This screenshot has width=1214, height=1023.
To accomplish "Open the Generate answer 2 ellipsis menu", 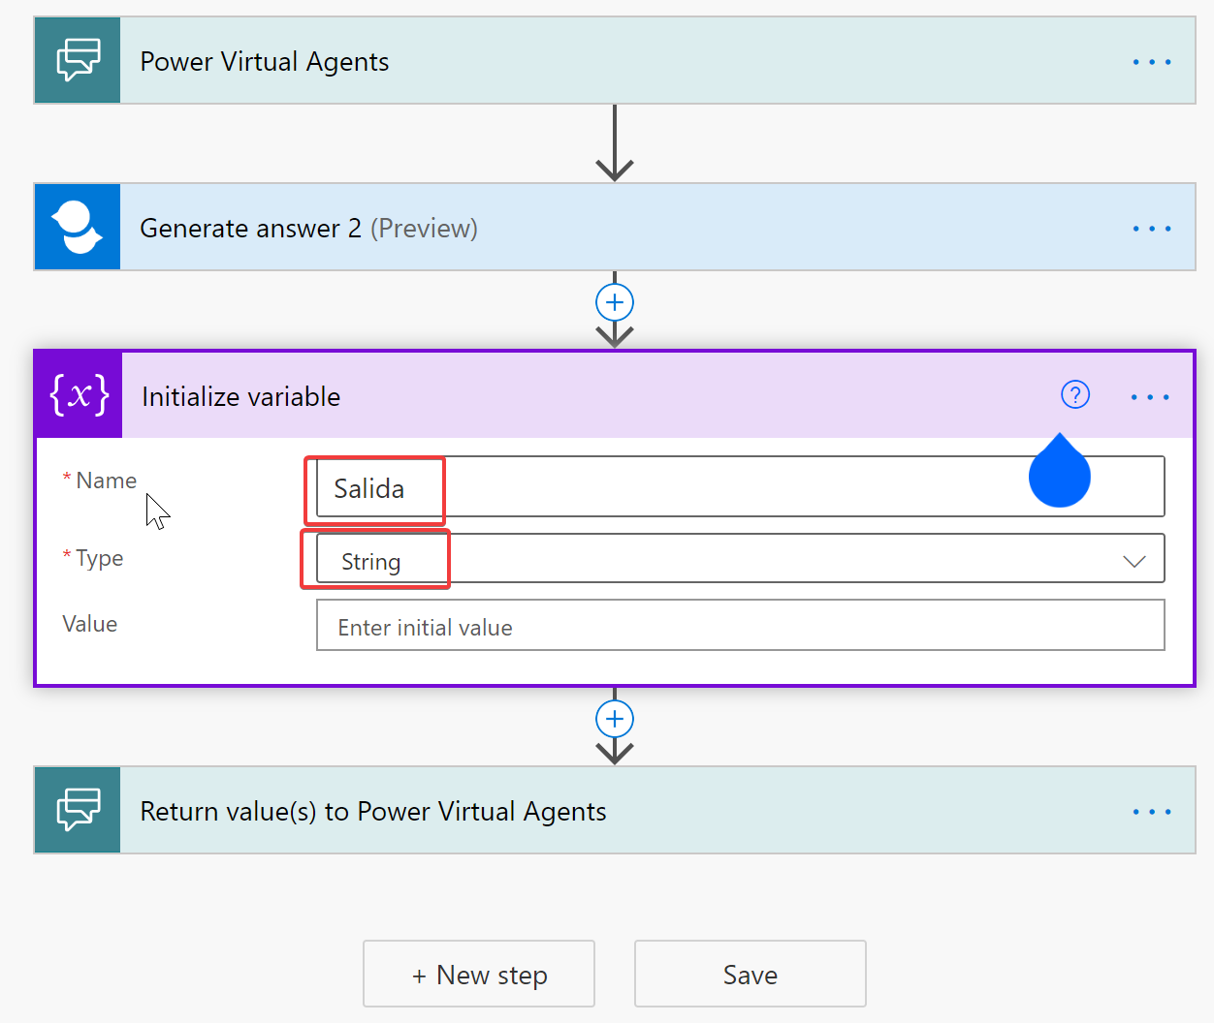I will coord(1151,229).
